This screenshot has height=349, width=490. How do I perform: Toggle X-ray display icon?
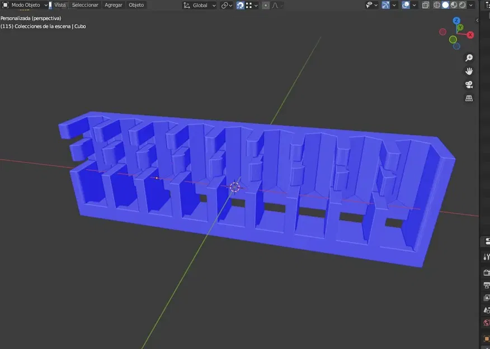click(x=425, y=5)
